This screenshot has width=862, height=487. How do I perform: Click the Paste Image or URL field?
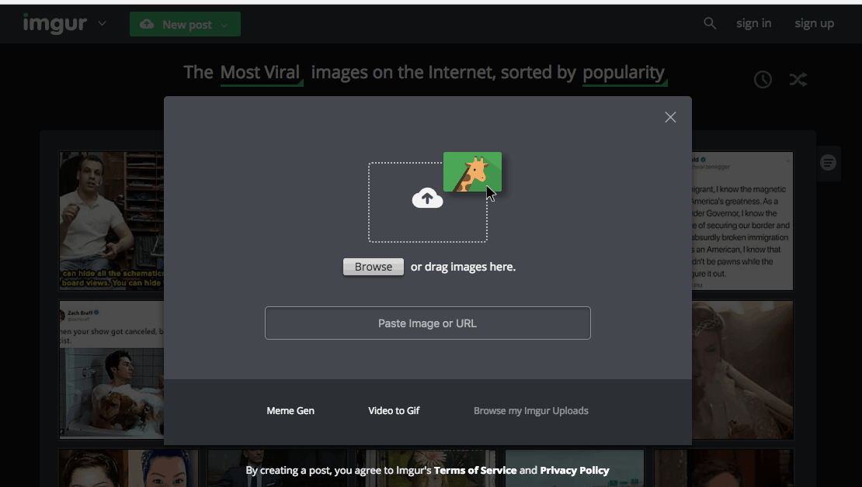(428, 323)
